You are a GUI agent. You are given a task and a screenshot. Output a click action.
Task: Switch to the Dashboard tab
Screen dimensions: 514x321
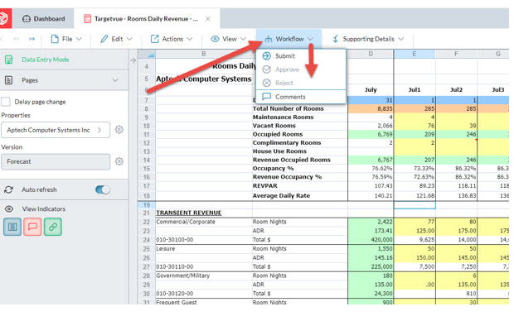tap(44, 19)
